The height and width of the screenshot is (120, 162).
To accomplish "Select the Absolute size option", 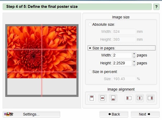I will pos(90,24).
